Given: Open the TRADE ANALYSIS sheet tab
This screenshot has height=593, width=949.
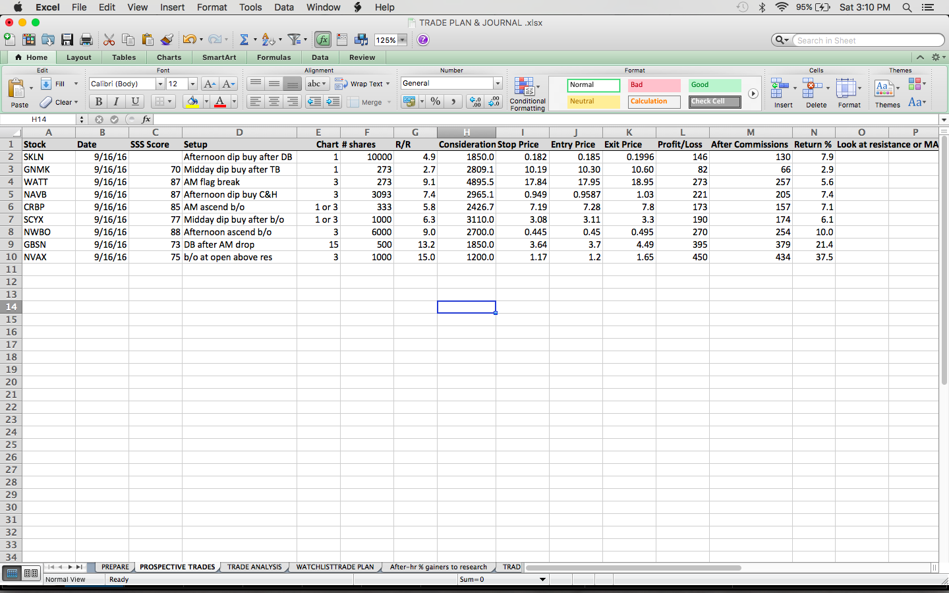Looking at the screenshot, I should [254, 567].
